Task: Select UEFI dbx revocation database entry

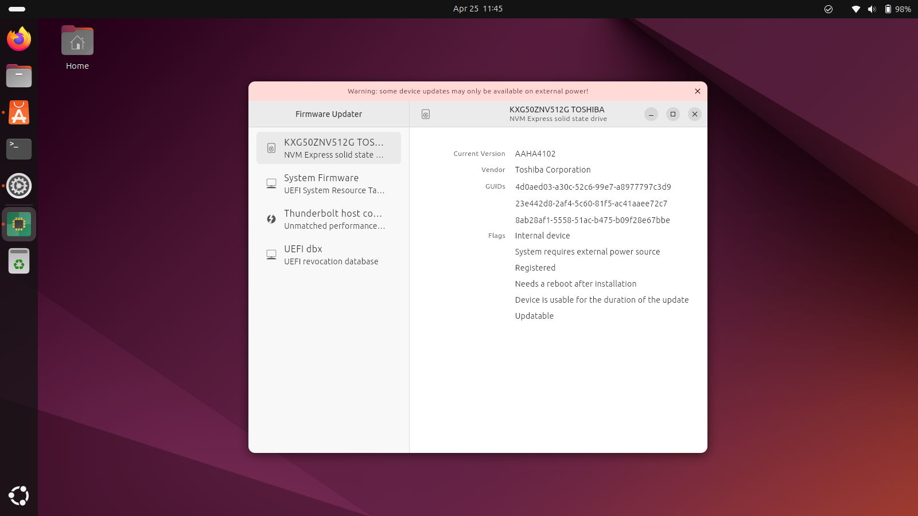Action: tap(329, 255)
